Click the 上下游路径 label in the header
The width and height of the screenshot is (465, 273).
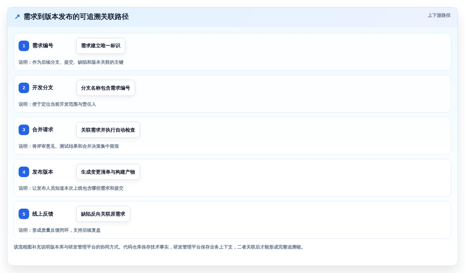(439, 15)
